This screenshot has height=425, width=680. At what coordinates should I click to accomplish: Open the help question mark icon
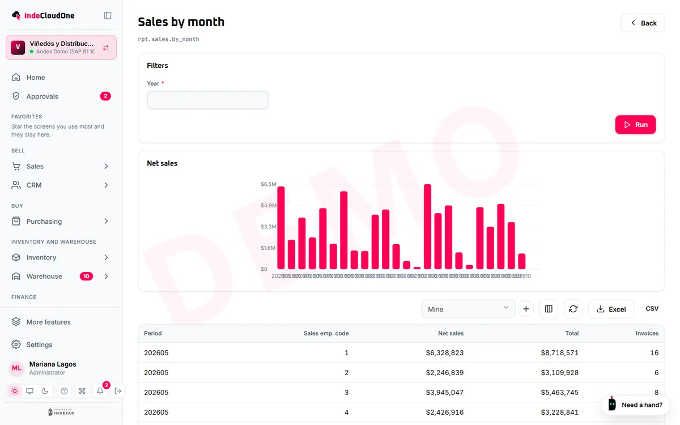pos(64,391)
